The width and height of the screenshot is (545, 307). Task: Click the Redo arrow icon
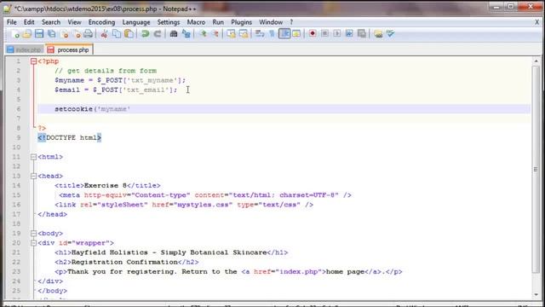(x=158, y=34)
